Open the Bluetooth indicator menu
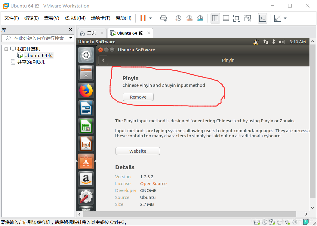 pos(273,42)
